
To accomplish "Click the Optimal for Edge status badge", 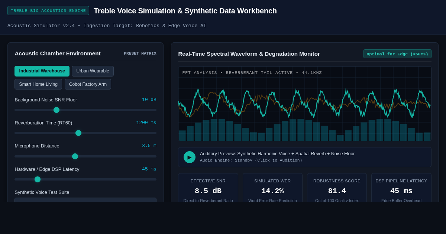I will tap(397, 54).
